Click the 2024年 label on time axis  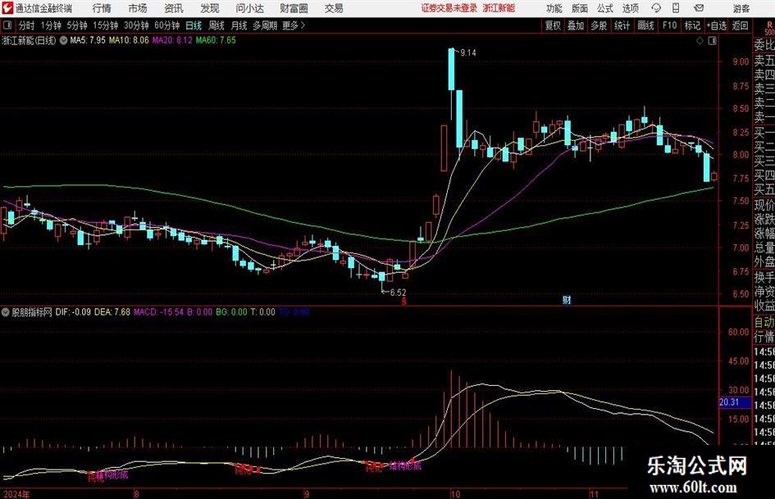pos(16,494)
